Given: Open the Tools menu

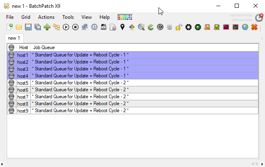Looking at the screenshot, I should [x=68, y=17].
